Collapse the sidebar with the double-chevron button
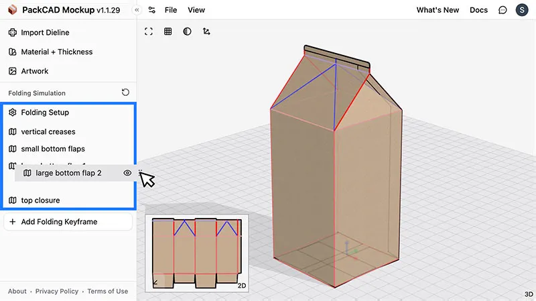The image size is (536, 301). [137, 10]
